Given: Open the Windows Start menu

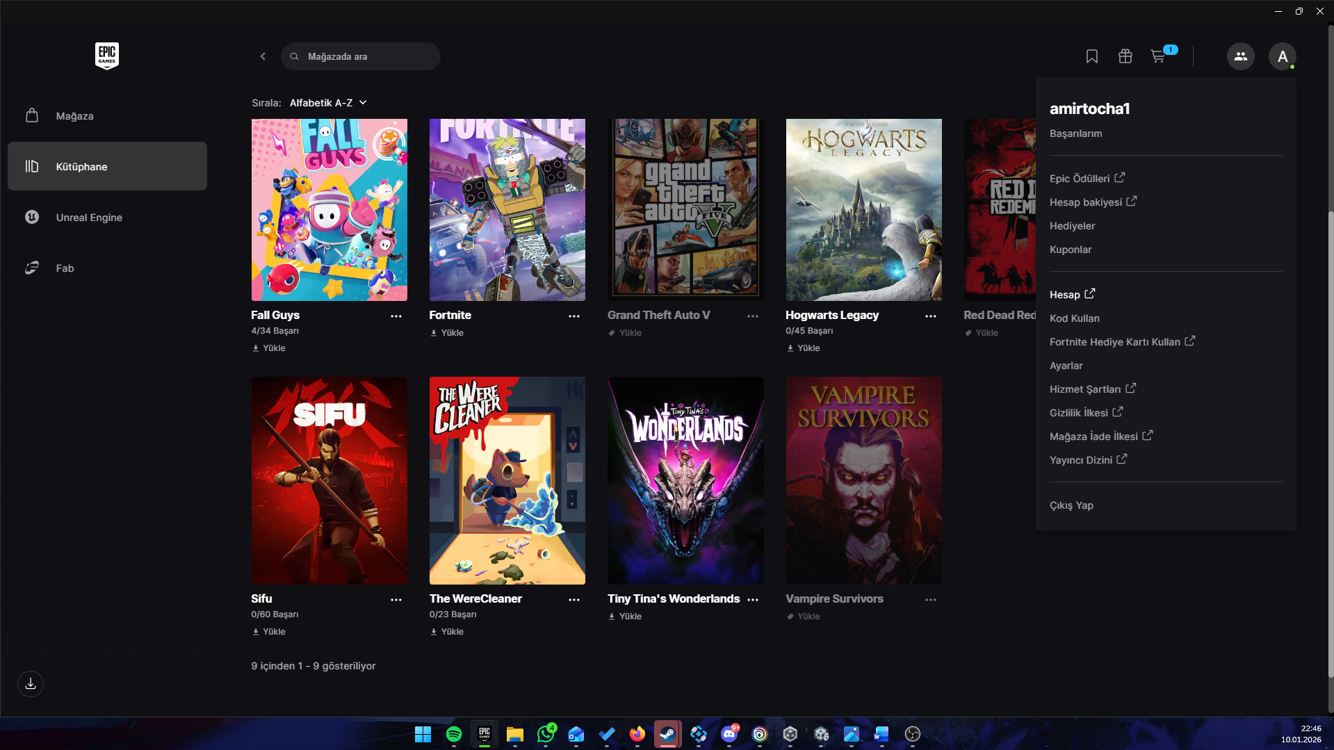Looking at the screenshot, I should click(423, 734).
